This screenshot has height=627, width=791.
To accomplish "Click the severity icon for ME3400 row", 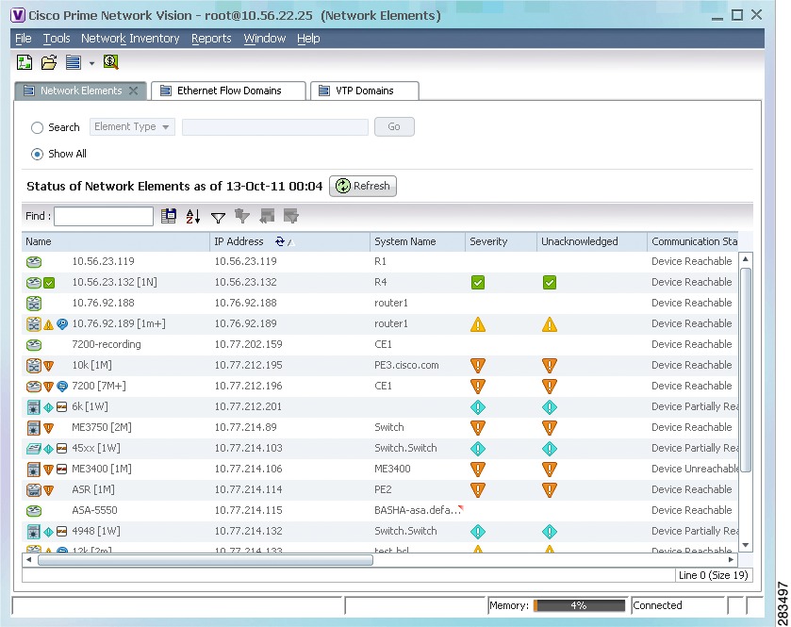I will pos(478,470).
